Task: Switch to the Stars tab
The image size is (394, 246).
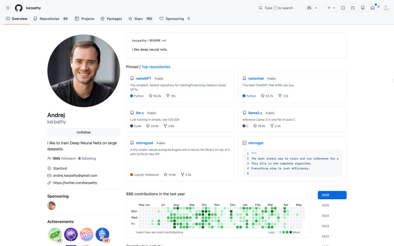Action: click(141, 18)
